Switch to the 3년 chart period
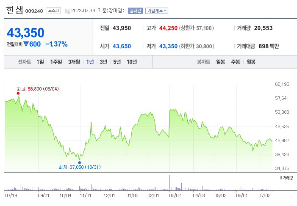The width and height of the screenshot is (297, 206). (103, 62)
